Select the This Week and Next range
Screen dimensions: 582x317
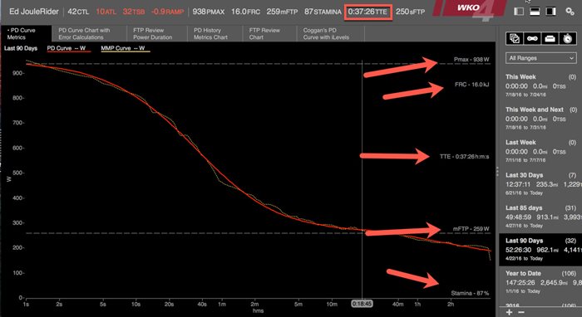[540, 118]
